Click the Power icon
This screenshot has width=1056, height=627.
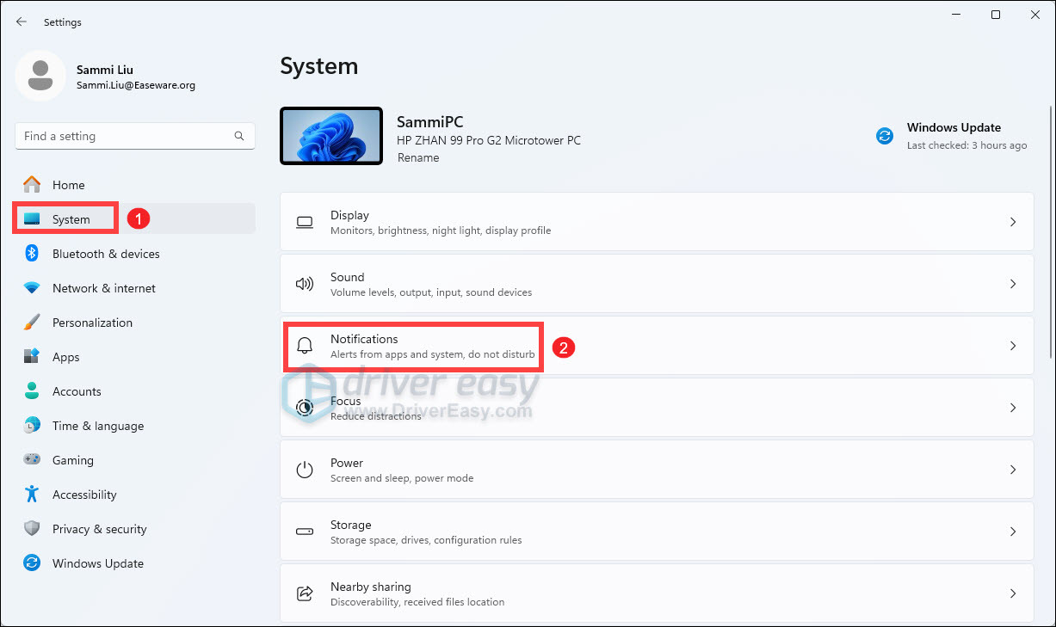(x=305, y=469)
